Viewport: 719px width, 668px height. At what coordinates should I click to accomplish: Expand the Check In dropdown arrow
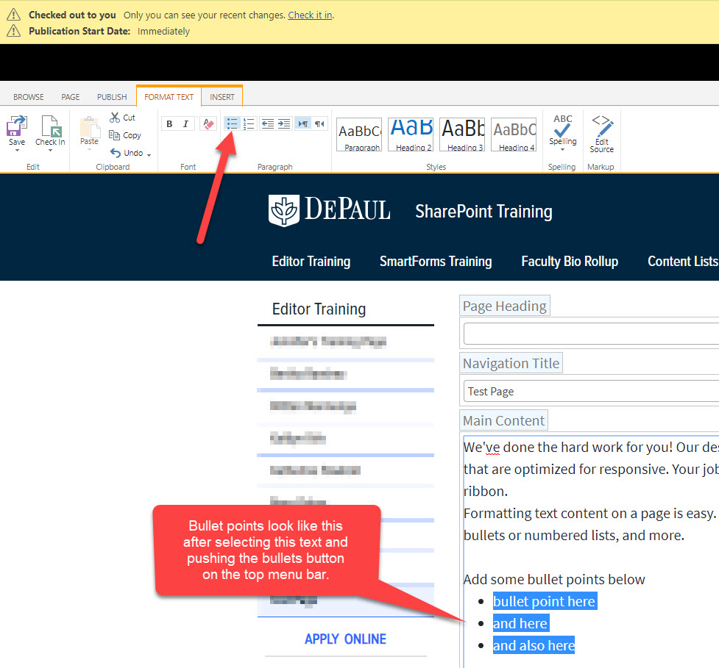(x=51, y=150)
